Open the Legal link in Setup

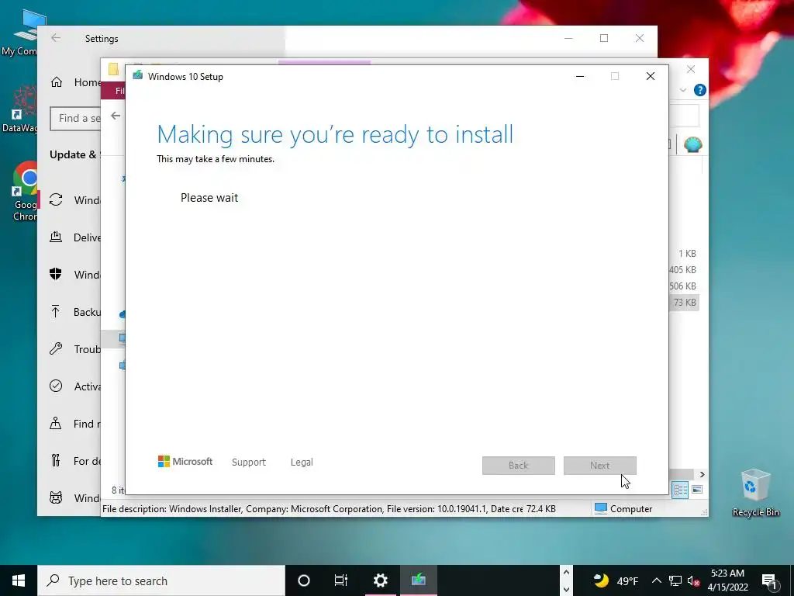[302, 463]
